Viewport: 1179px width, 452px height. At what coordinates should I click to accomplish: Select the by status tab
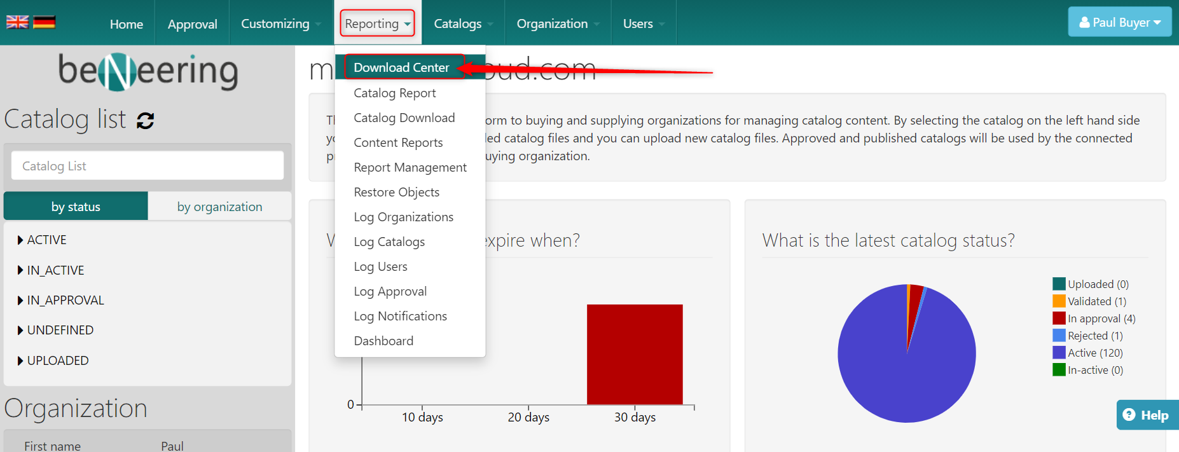pyautogui.click(x=76, y=207)
